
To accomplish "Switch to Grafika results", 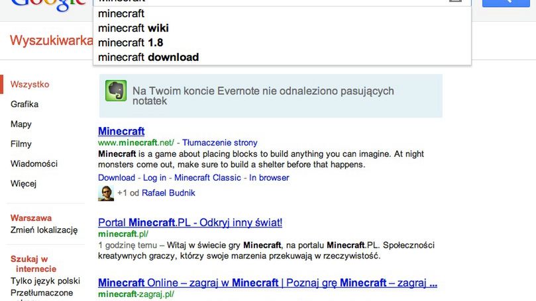I will tap(25, 105).
